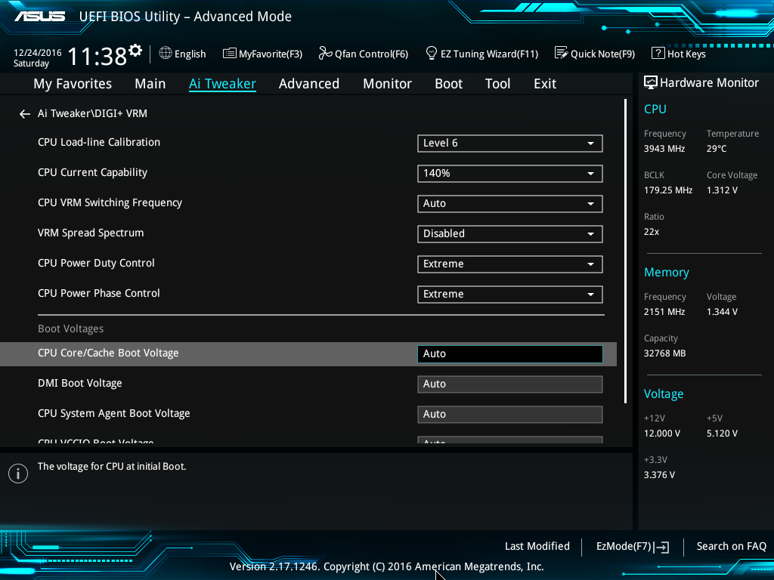Click Last Modified

tap(537, 547)
